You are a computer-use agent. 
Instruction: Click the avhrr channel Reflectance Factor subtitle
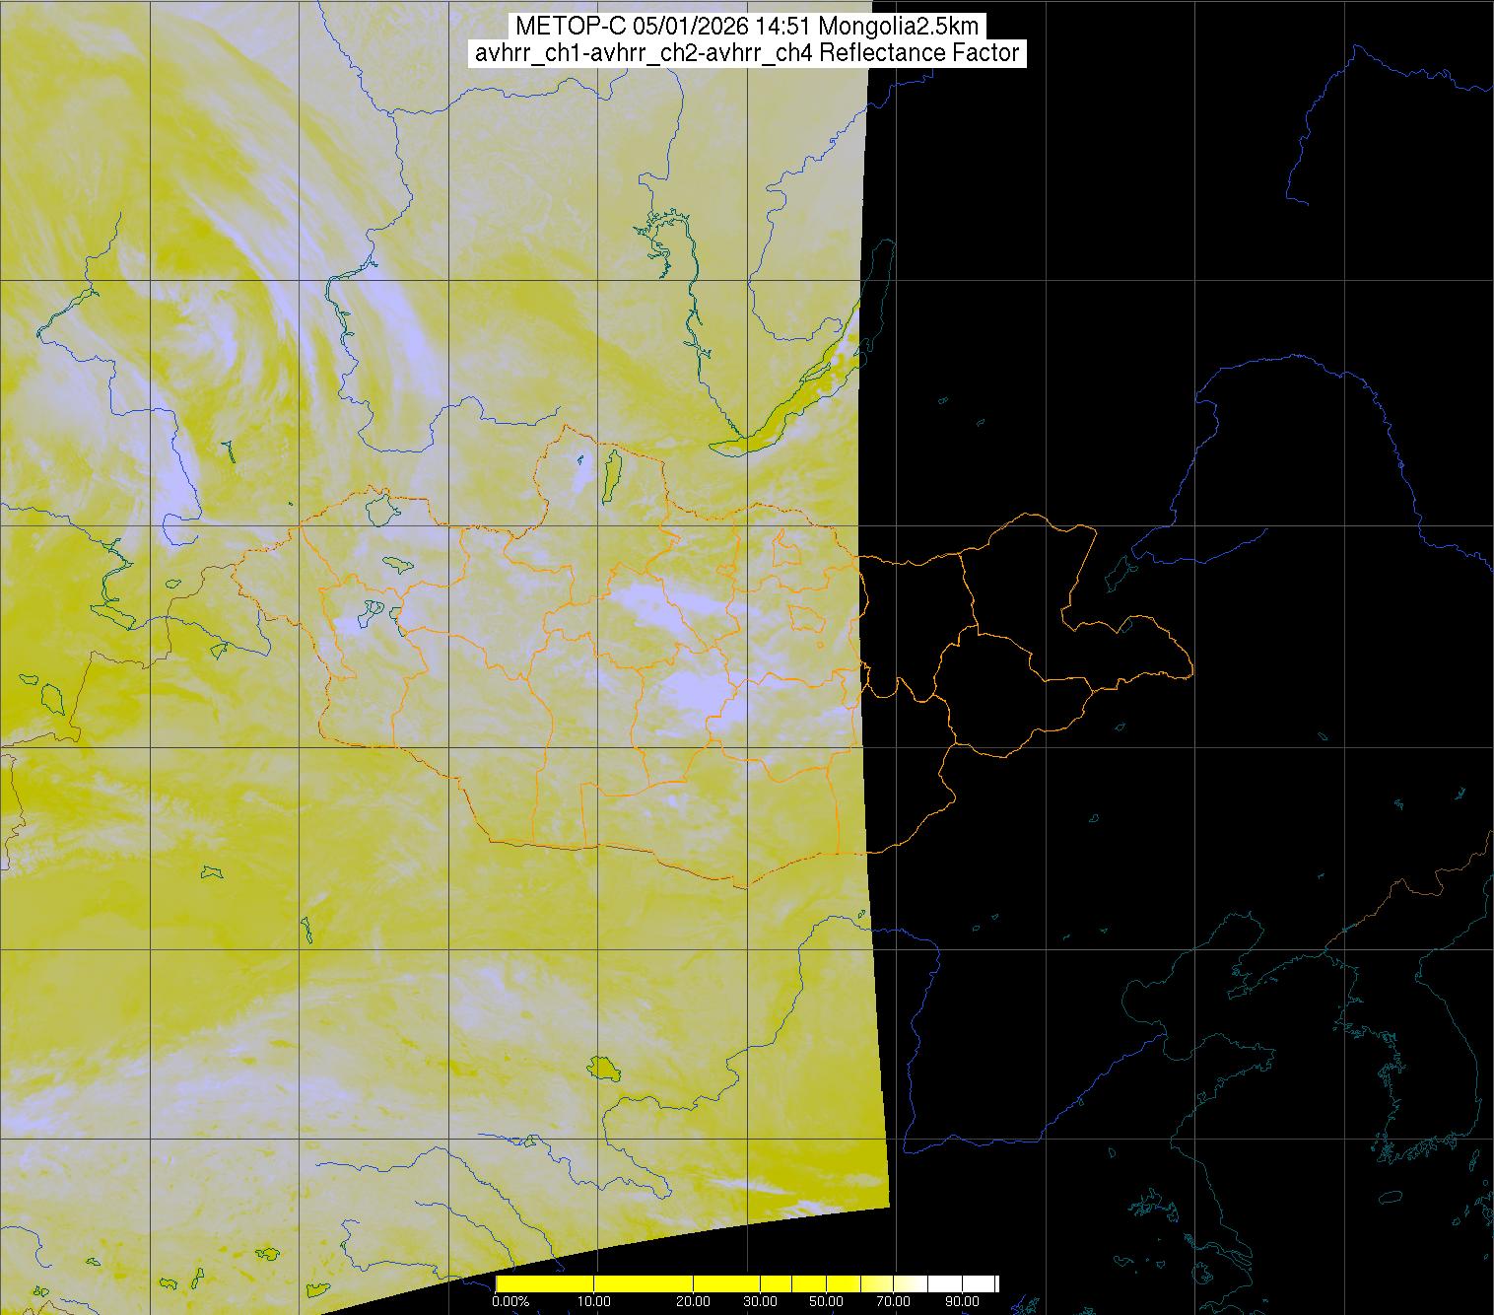click(746, 53)
